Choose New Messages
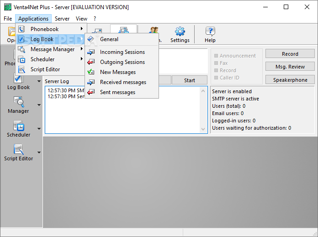Screen dimensions: 318x237 coord(122,72)
